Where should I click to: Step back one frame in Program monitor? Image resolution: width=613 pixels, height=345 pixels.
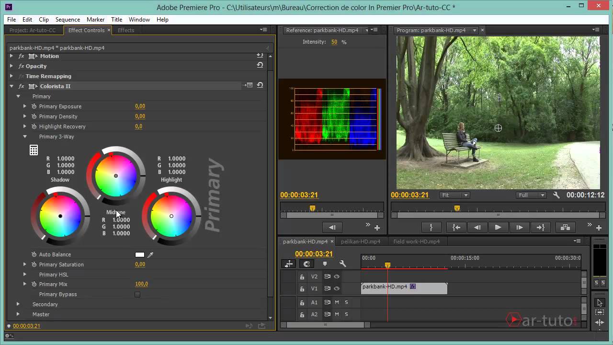coord(477,228)
